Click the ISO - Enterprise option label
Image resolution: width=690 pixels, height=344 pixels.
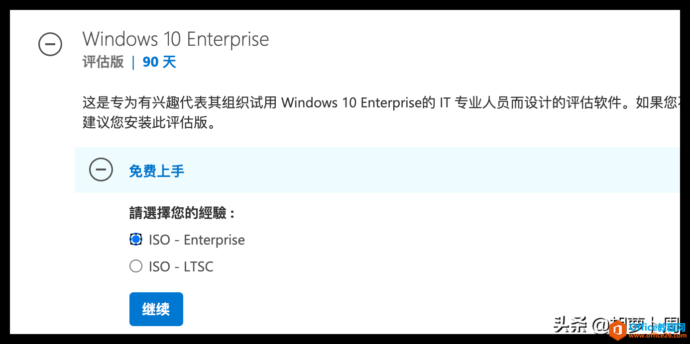197,240
